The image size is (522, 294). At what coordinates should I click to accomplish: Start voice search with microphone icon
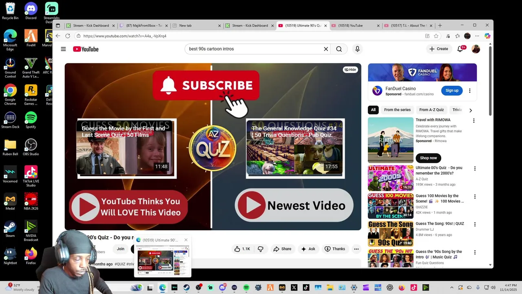click(x=357, y=49)
